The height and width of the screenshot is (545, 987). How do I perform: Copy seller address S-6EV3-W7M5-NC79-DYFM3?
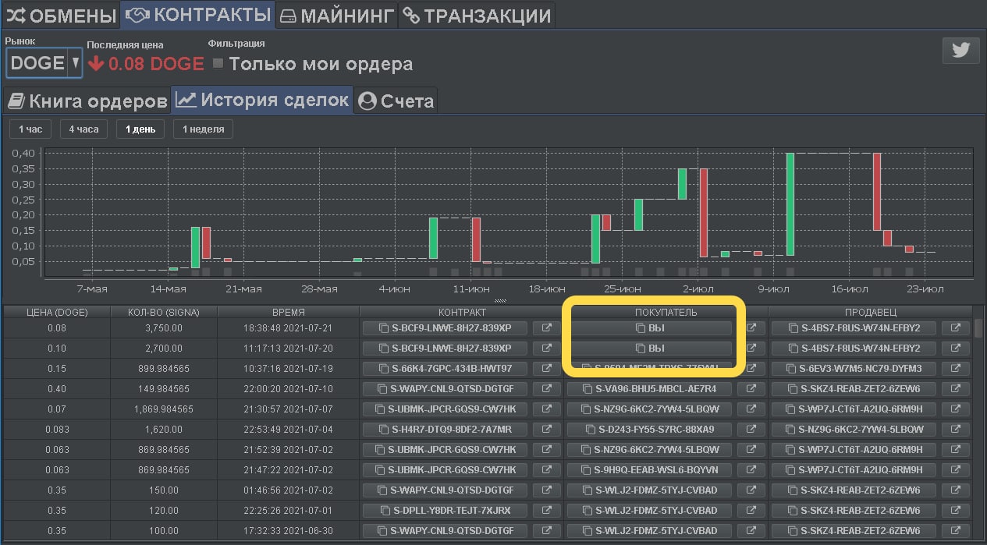[x=854, y=369]
